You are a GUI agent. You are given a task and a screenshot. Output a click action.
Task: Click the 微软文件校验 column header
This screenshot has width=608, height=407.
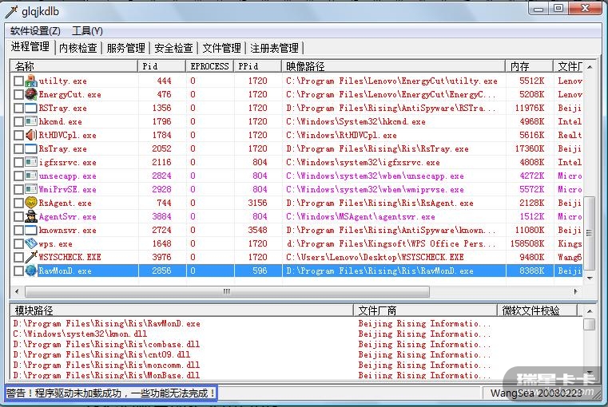[538, 310]
